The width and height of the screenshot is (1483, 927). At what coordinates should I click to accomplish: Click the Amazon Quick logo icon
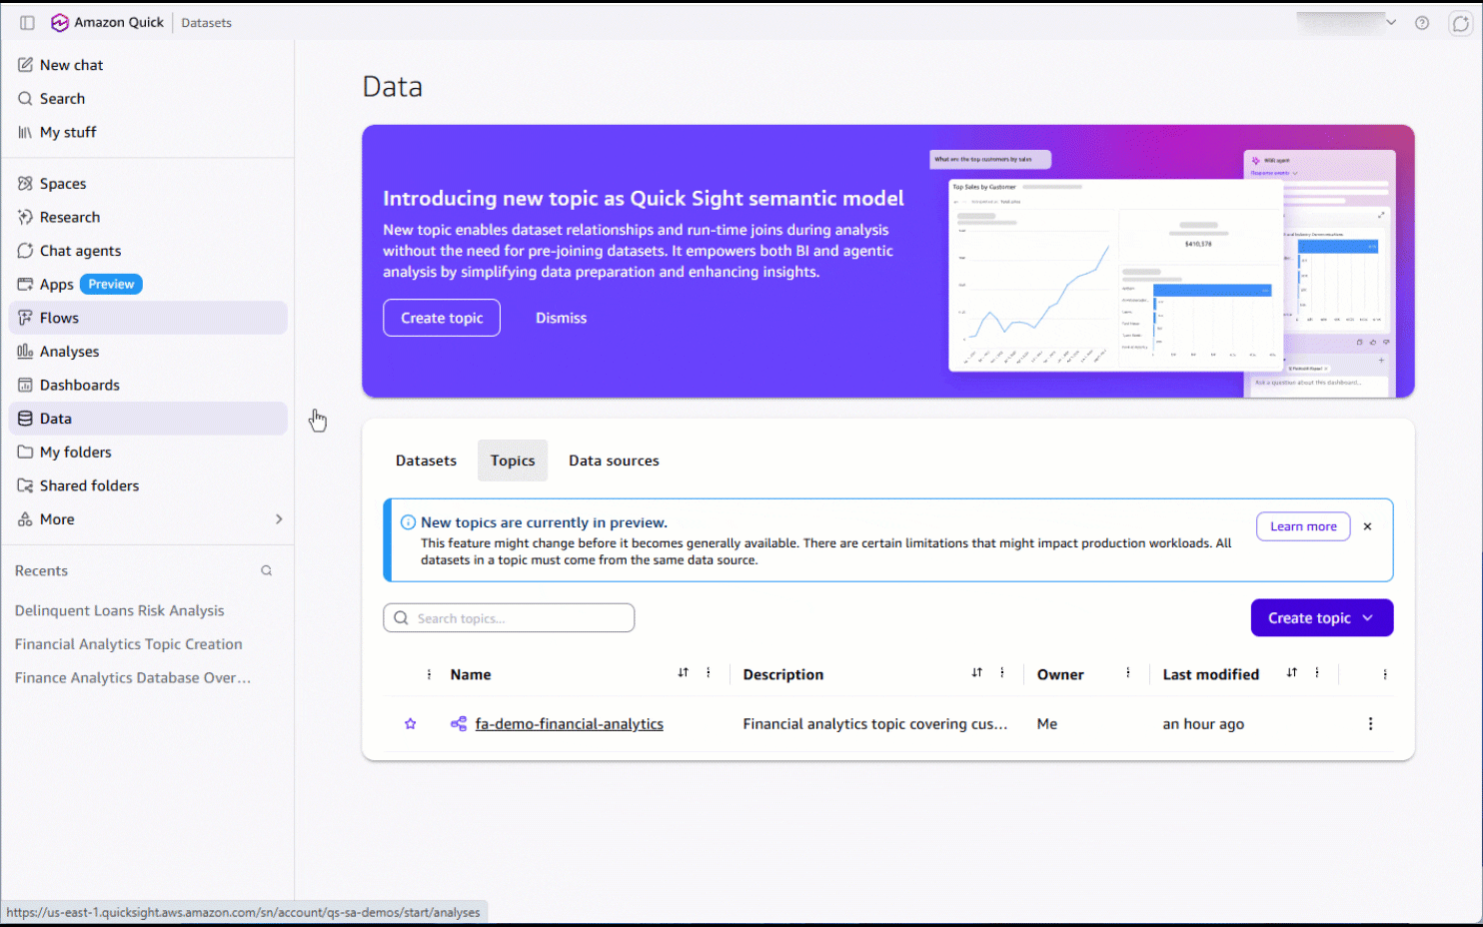click(x=60, y=22)
